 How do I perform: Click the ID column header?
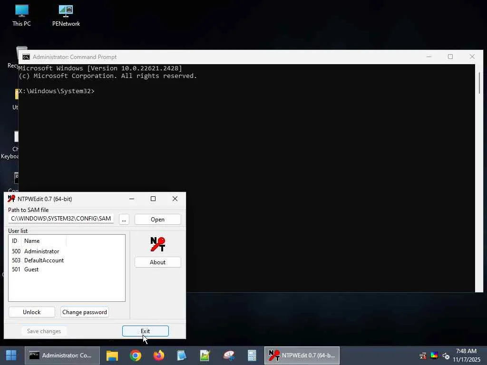tap(15, 240)
